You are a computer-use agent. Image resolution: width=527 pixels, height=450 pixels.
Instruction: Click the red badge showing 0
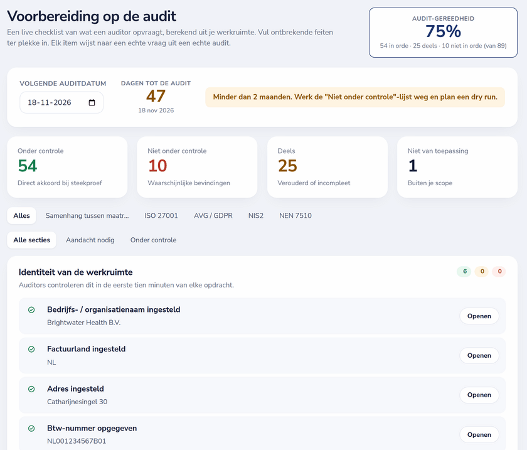[x=499, y=271]
